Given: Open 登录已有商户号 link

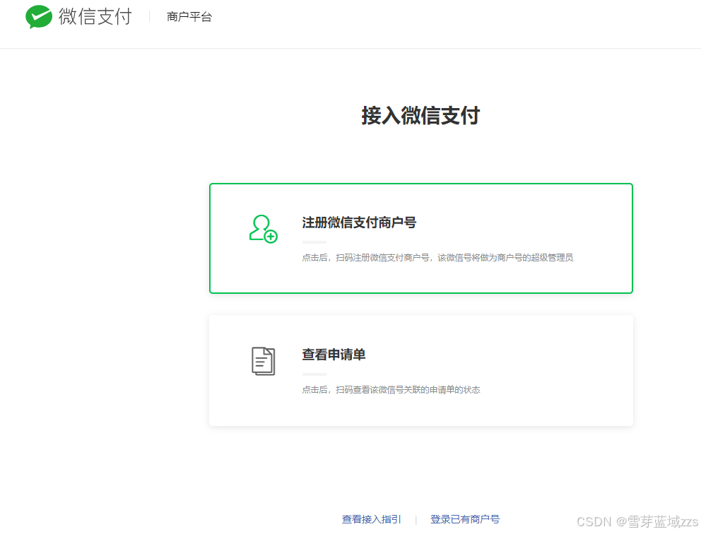Looking at the screenshot, I should (465, 519).
